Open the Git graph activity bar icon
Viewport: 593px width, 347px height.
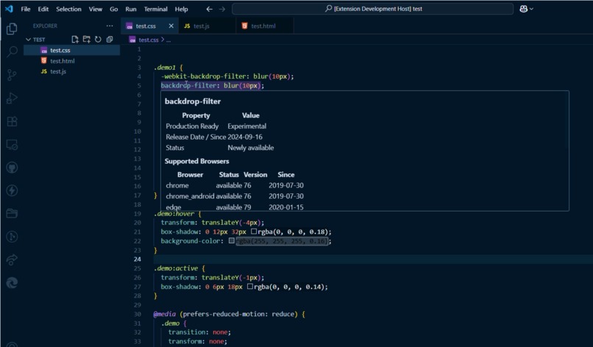[12, 237]
